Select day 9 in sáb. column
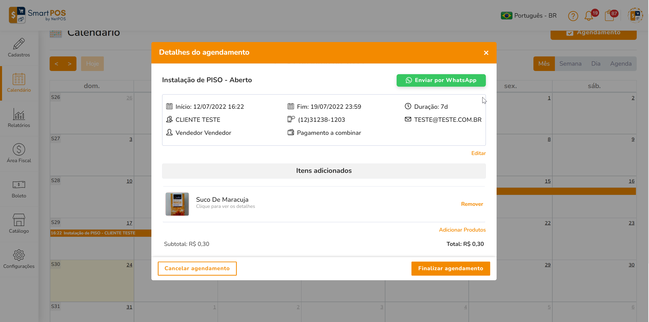Viewport: 649px width, 322px height. (633, 139)
